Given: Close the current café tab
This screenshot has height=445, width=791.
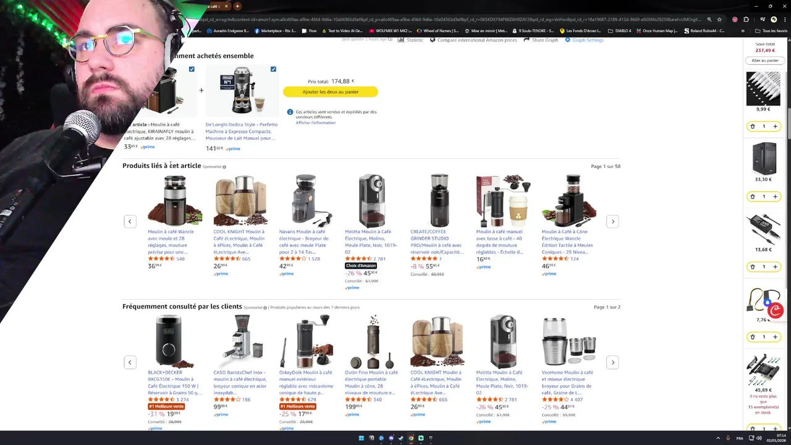Looking at the screenshot, I should (x=226, y=6).
